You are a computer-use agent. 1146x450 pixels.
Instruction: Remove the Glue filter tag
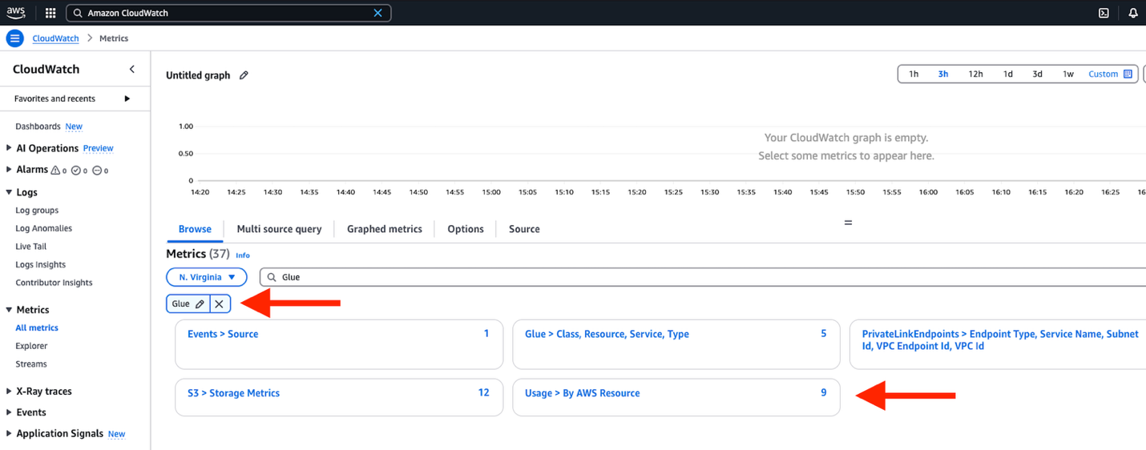tap(219, 304)
